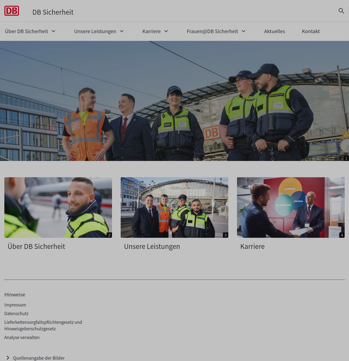This screenshot has height=361, width=349.
Task: Expand the Karriere menu chevron
Action: tap(166, 31)
